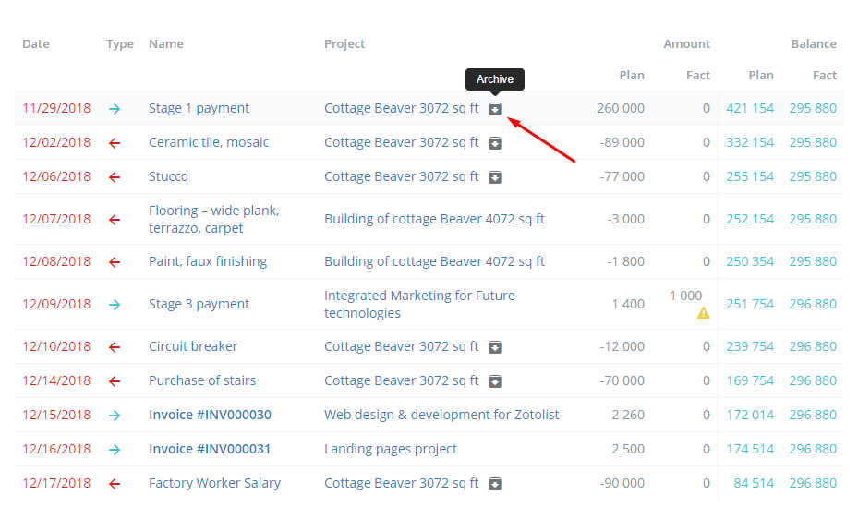Click the date 12/06/2018
858x519 pixels.
tap(56, 176)
